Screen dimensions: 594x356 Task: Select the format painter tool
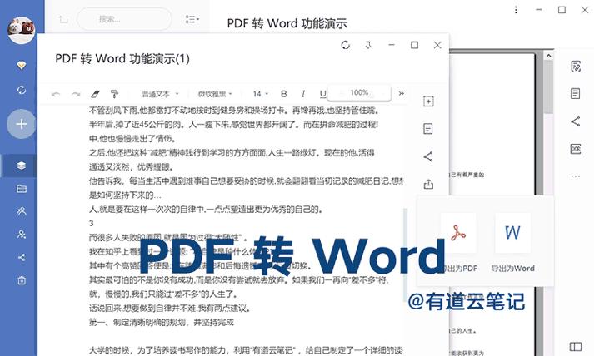(114, 94)
